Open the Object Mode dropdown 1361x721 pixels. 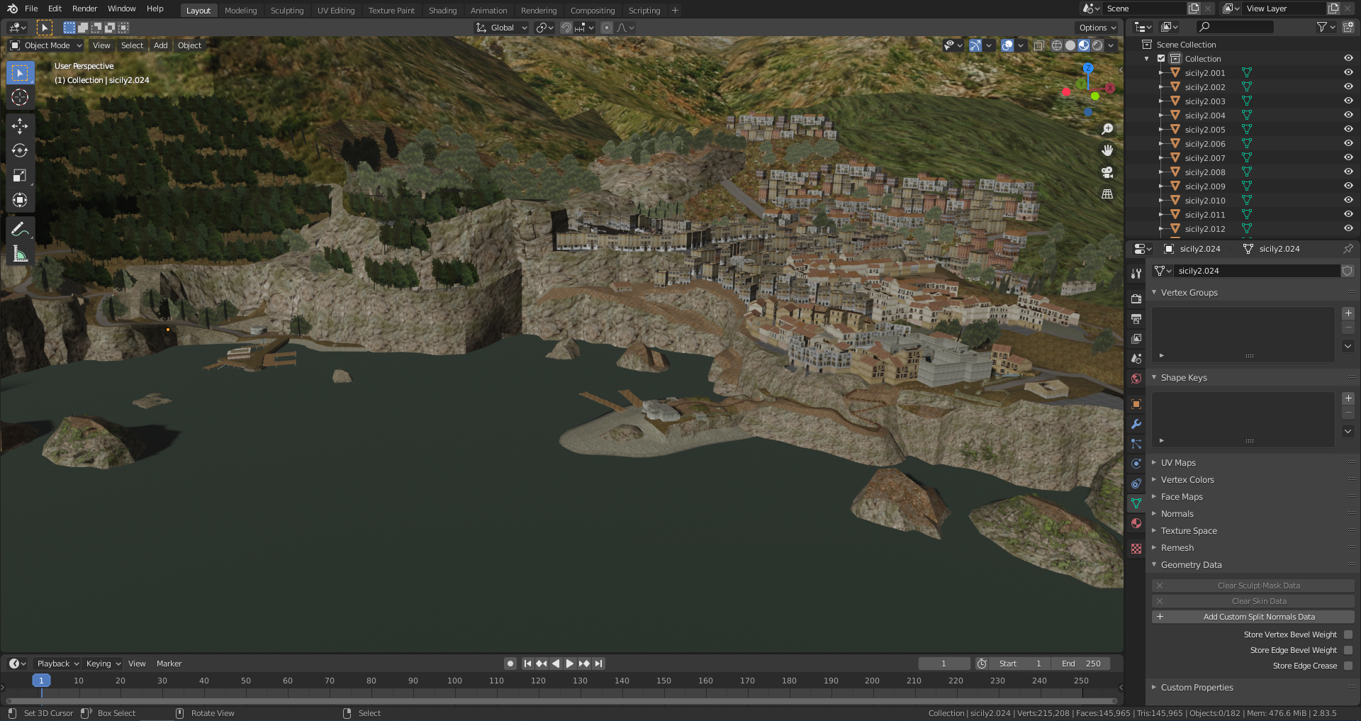coord(47,45)
